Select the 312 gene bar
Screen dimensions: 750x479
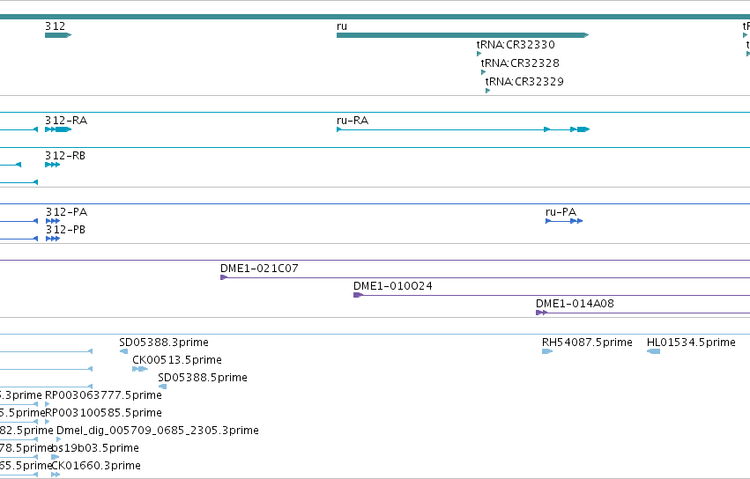click(58, 35)
